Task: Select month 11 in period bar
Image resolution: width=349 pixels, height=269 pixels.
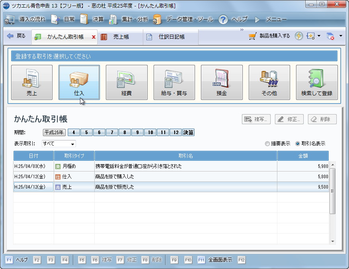Action: [x=163, y=133]
